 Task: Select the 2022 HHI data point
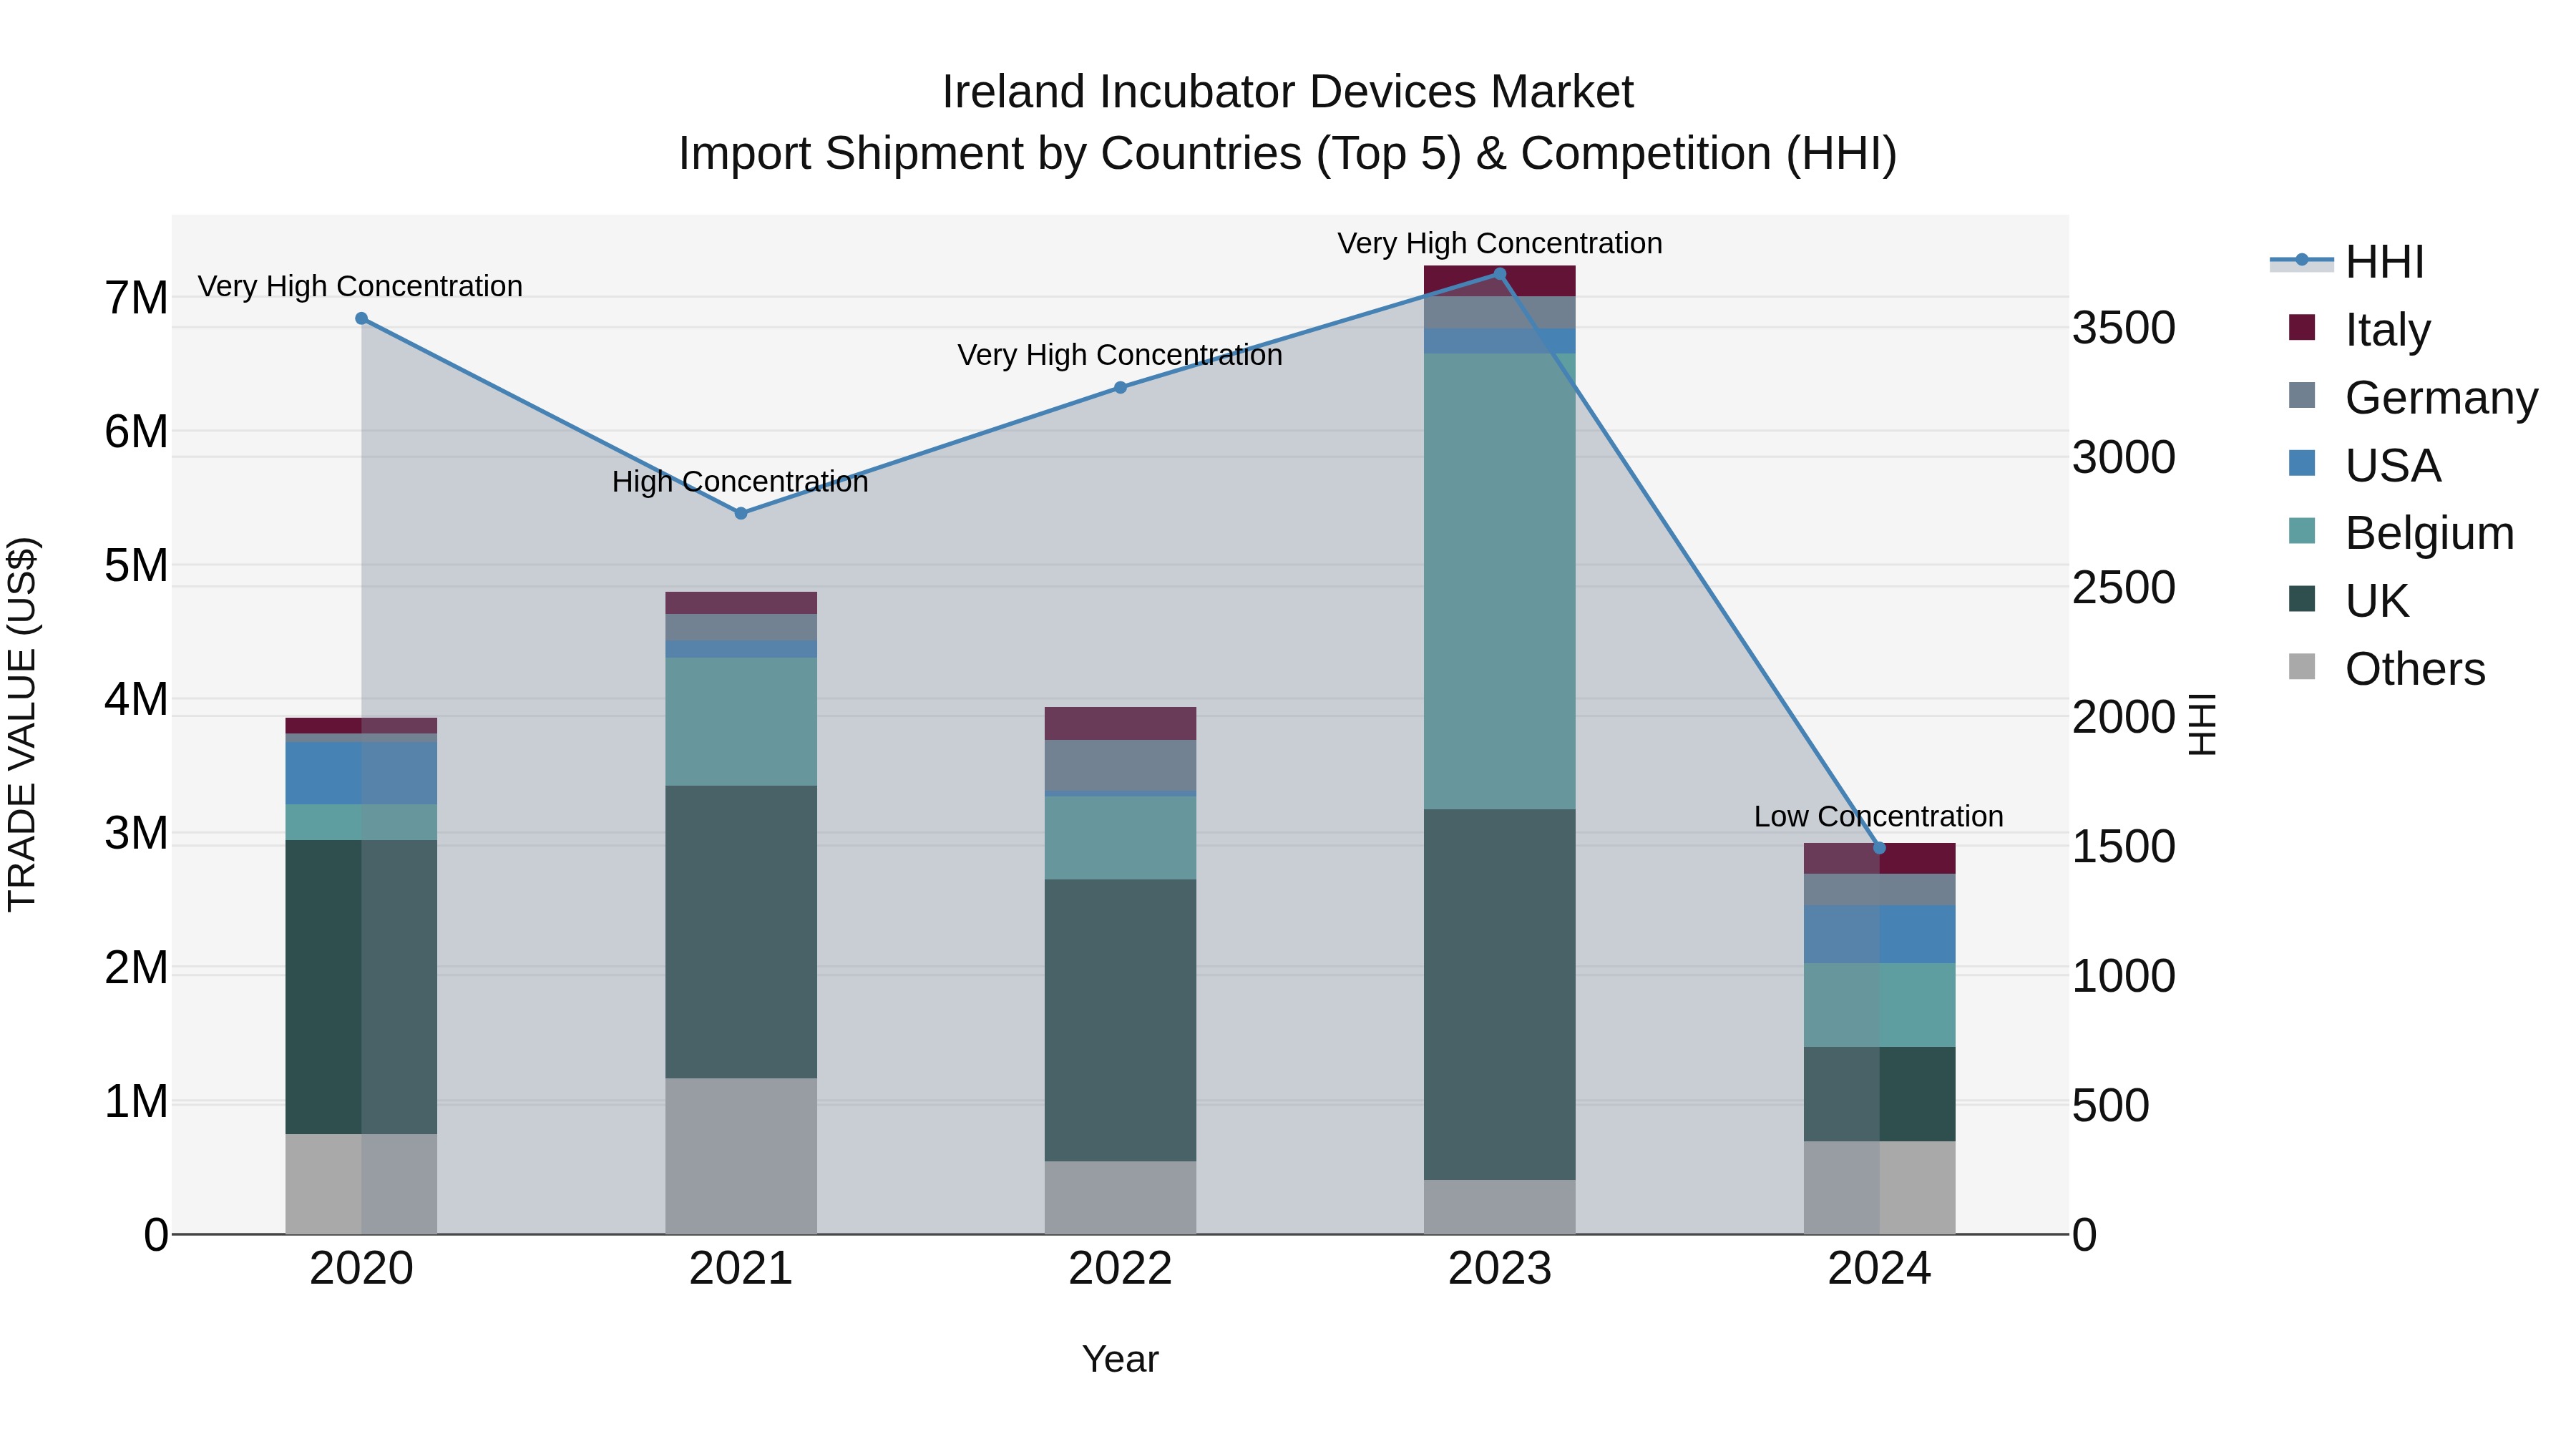click(x=1120, y=388)
